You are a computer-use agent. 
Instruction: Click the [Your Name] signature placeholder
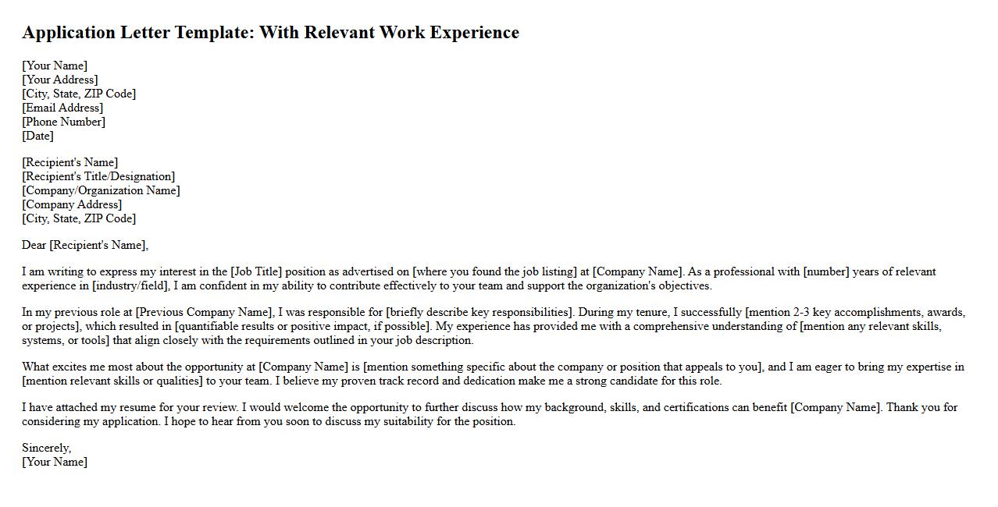point(55,462)
